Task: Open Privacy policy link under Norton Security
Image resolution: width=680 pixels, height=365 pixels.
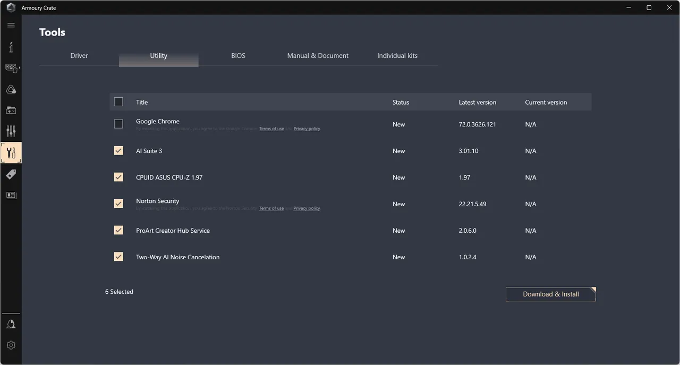Action: pos(307,208)
